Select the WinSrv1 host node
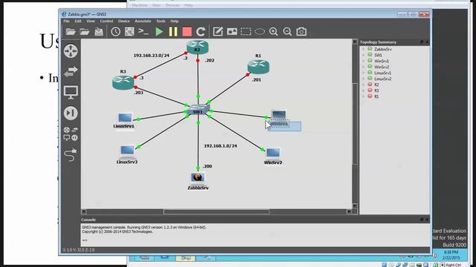The height and width of the screenshot is (267, 476). (x=279, y=116)
